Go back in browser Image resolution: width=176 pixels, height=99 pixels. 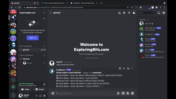tap(12, 7)
